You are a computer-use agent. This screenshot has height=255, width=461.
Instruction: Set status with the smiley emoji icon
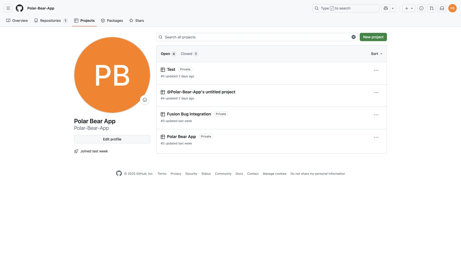(x=145, y=100)
